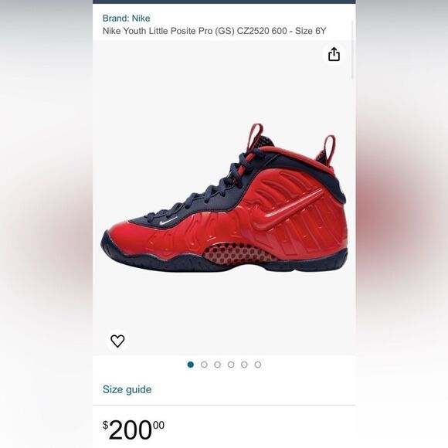Screen dimensions: 448x448
Task: Click the large red swoosh on the shoe
Action: [x=287, y=209]
